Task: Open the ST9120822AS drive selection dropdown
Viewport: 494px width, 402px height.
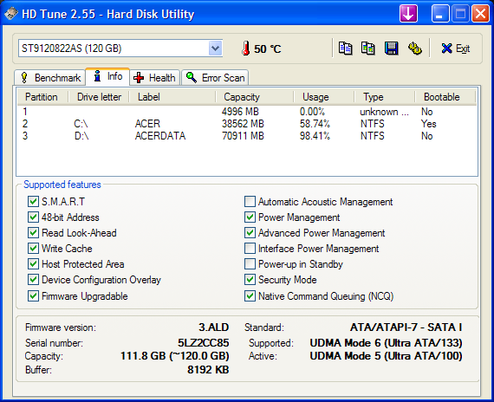Action: click(x=216, y=49)
